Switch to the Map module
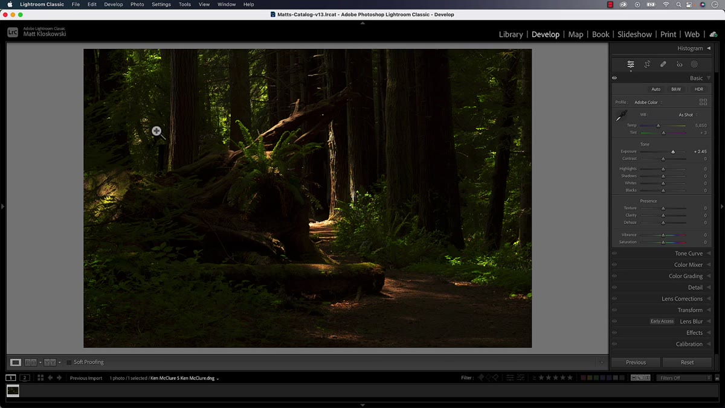Screen dimensions: 725x408 576,34
